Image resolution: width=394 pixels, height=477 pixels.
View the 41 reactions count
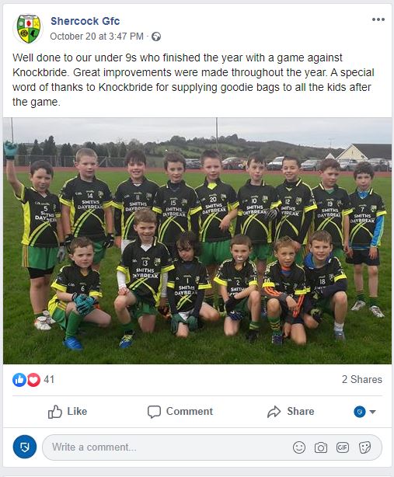pos(49,379)
